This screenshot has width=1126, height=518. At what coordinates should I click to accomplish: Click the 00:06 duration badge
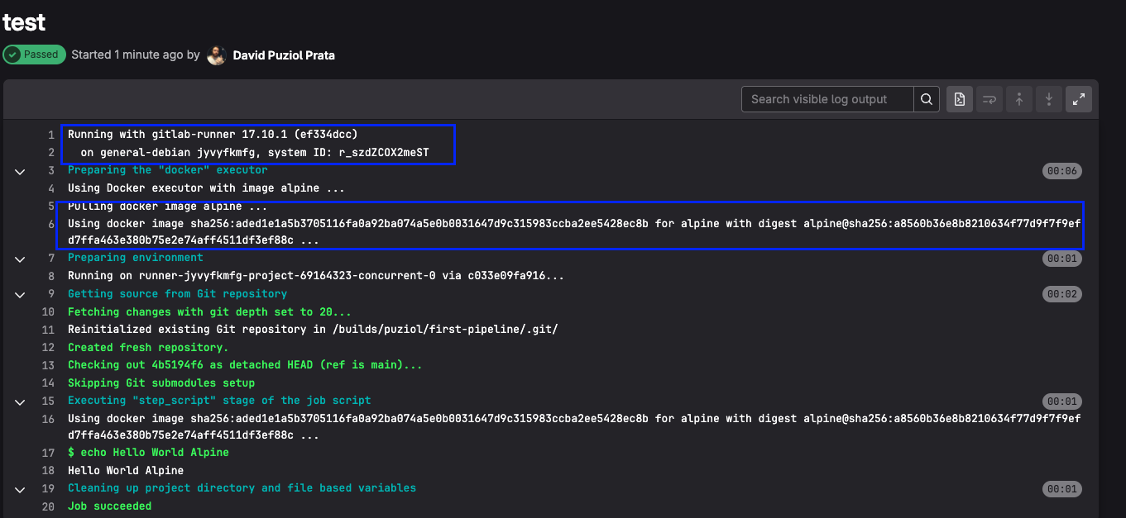tap(1061, 171)
